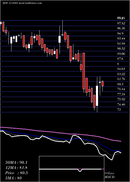The image size is (130, 182).
Task: Select the 87.6 price axis label
Action: (120, 59)
